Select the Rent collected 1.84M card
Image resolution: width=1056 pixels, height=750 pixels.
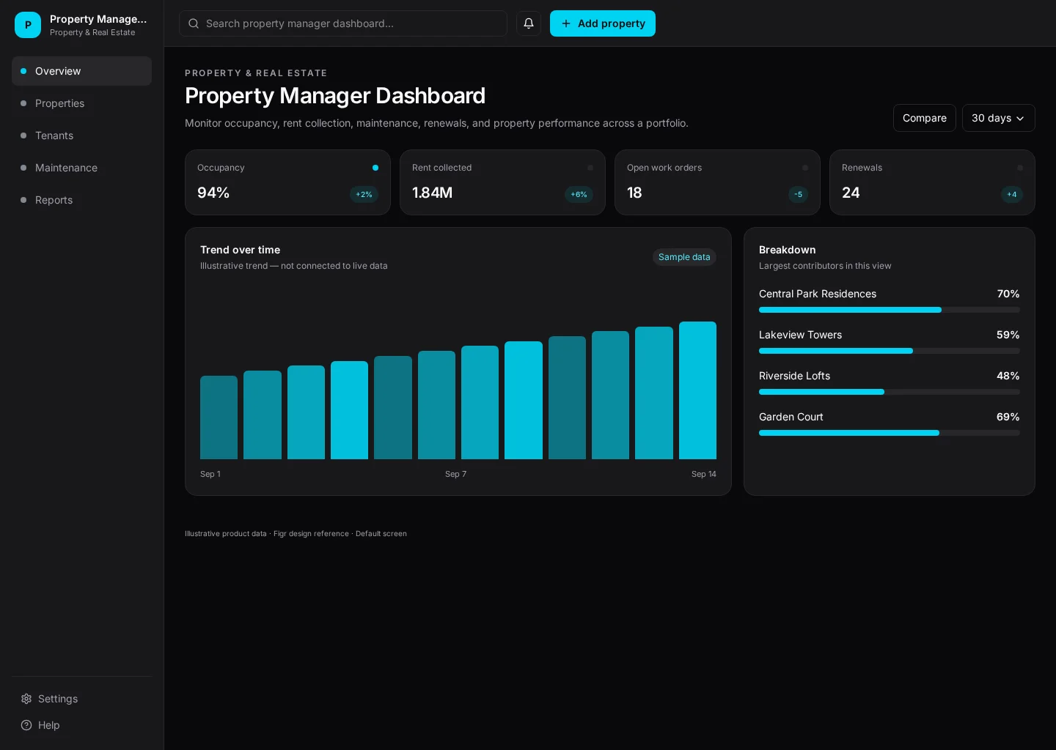click(x=502, y=182)
